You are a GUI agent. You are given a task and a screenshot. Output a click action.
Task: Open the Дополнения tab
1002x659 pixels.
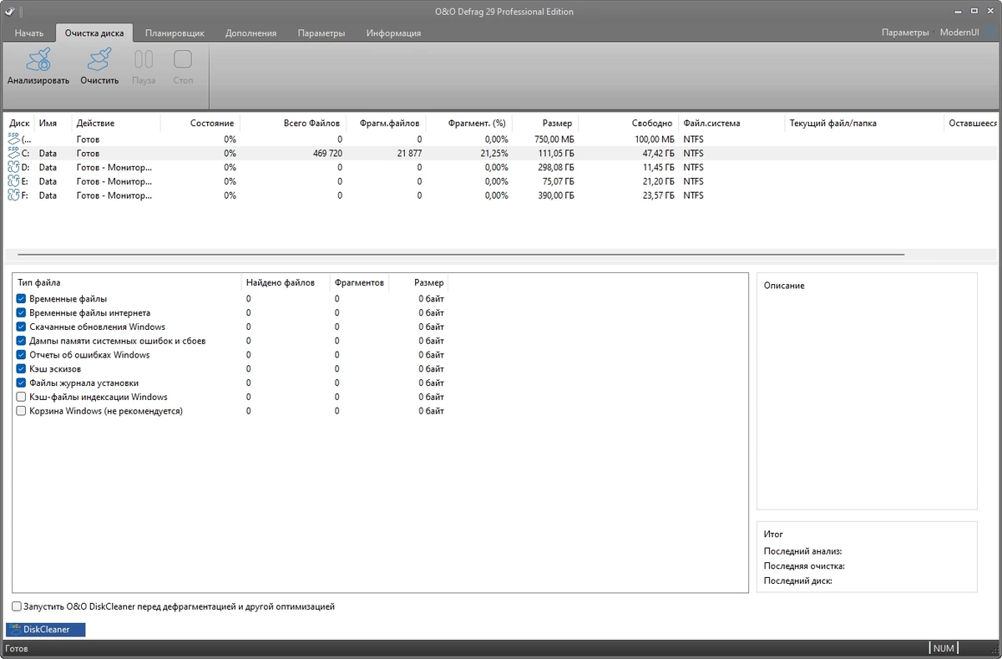250,33
